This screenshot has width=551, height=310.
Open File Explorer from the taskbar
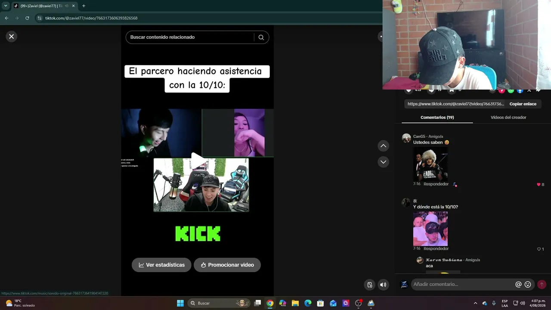[295, 303]
